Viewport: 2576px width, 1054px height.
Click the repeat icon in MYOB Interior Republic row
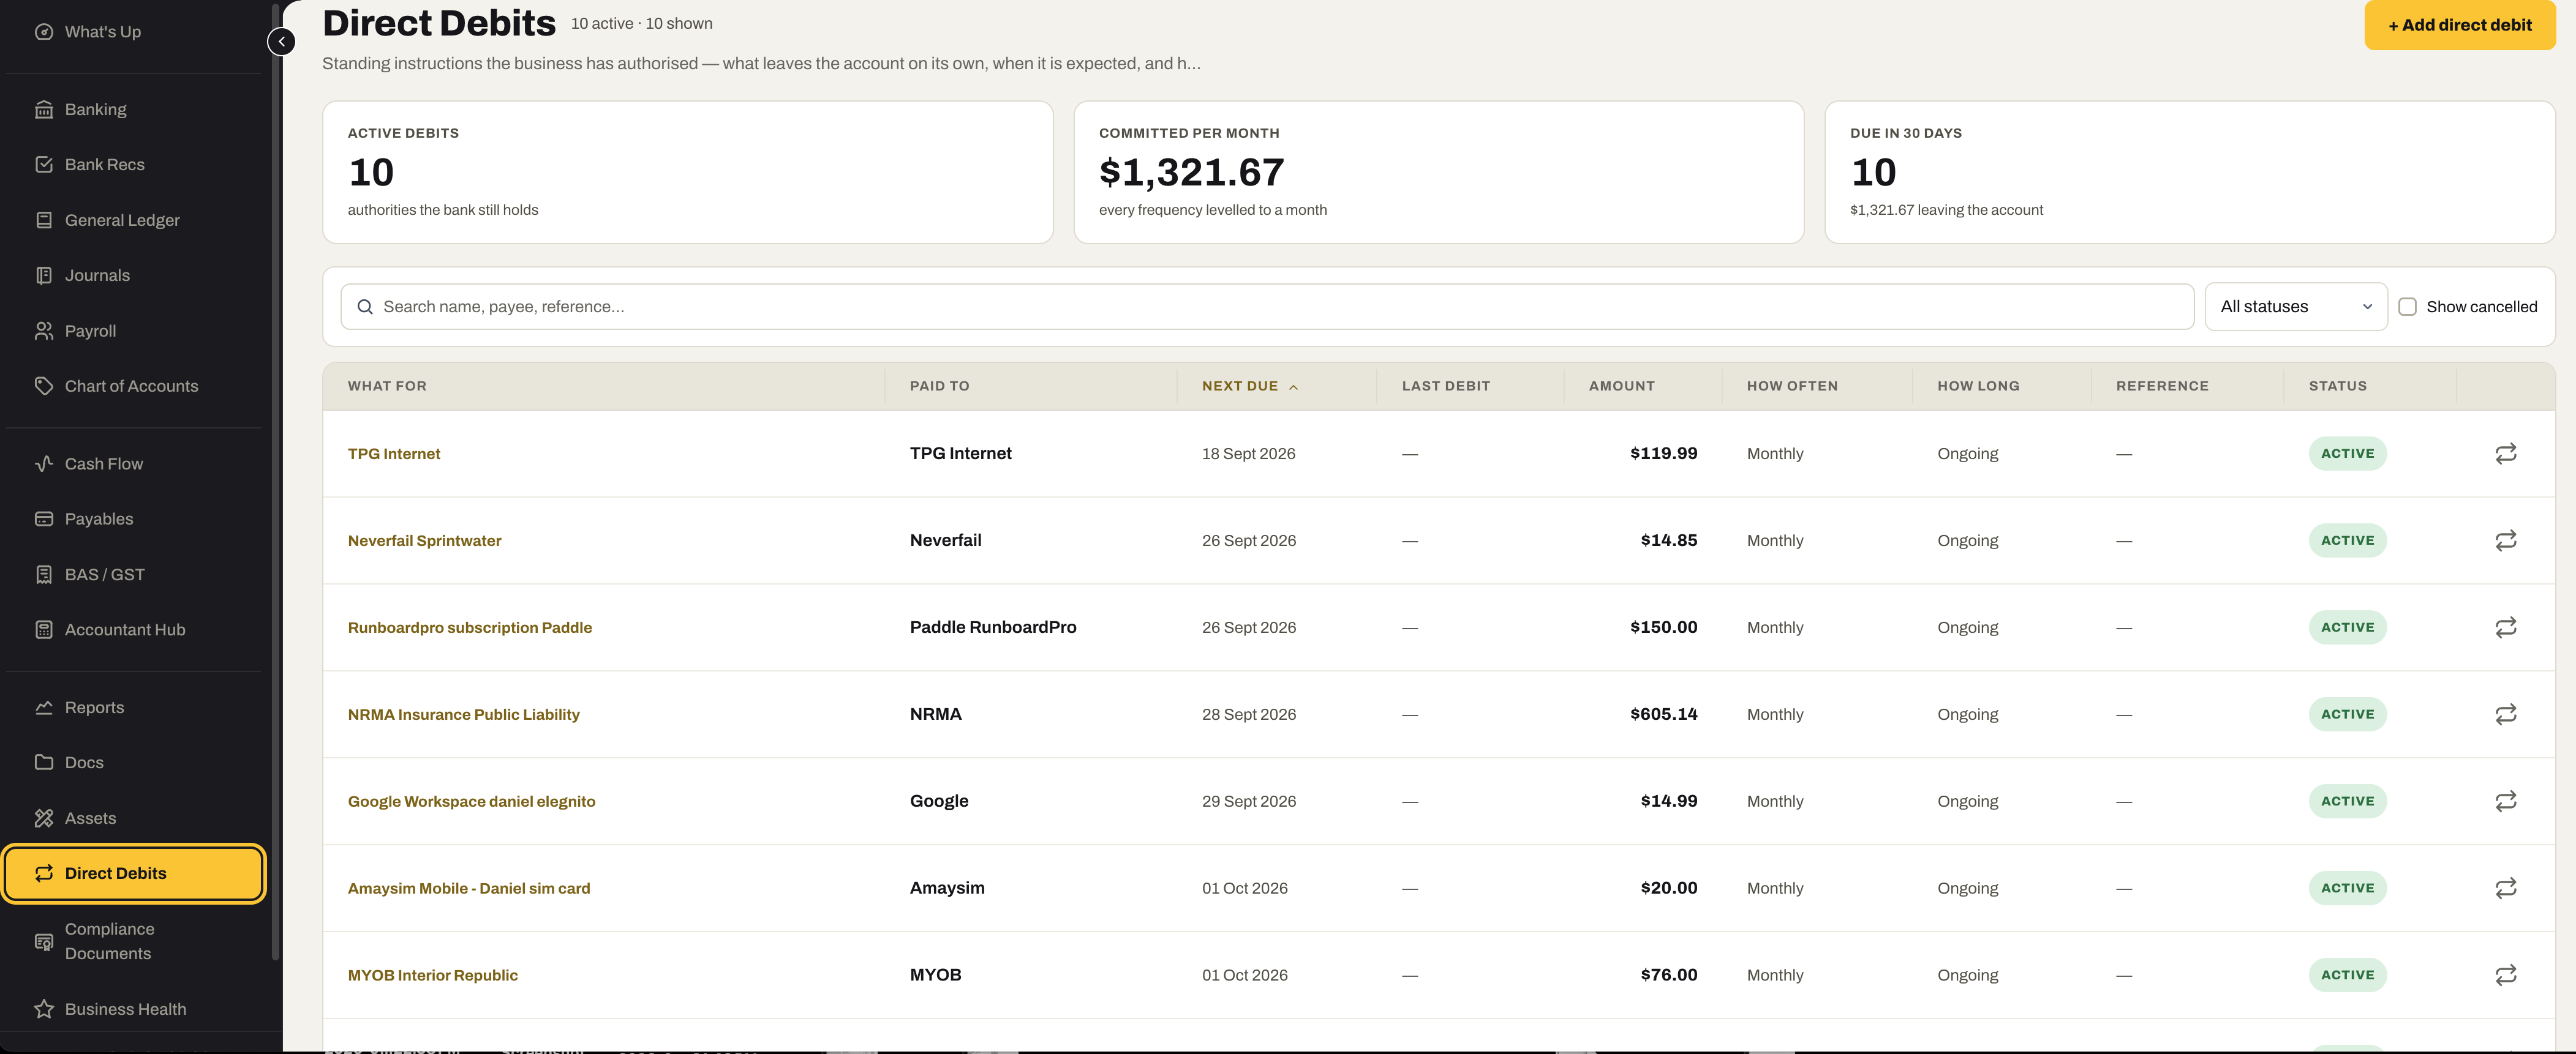[x=2505, y=975]
